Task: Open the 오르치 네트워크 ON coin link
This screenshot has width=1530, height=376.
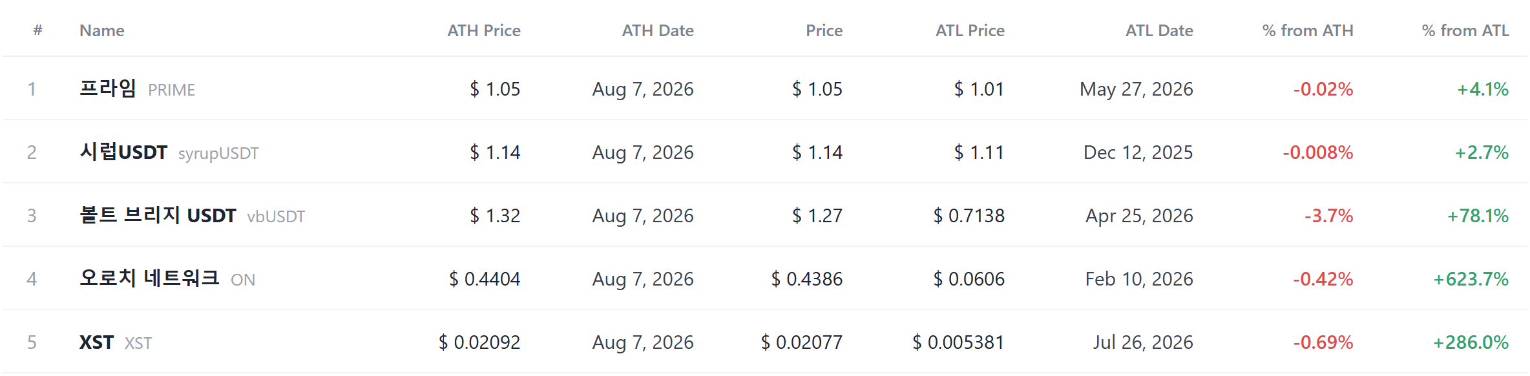Action: [x=167, y=278]
